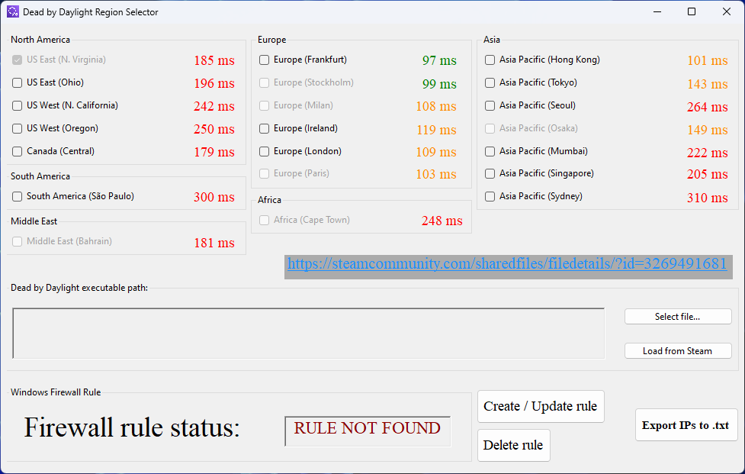
Task: Click the 119 ms Ireland latency value
Action: point(437,130)
